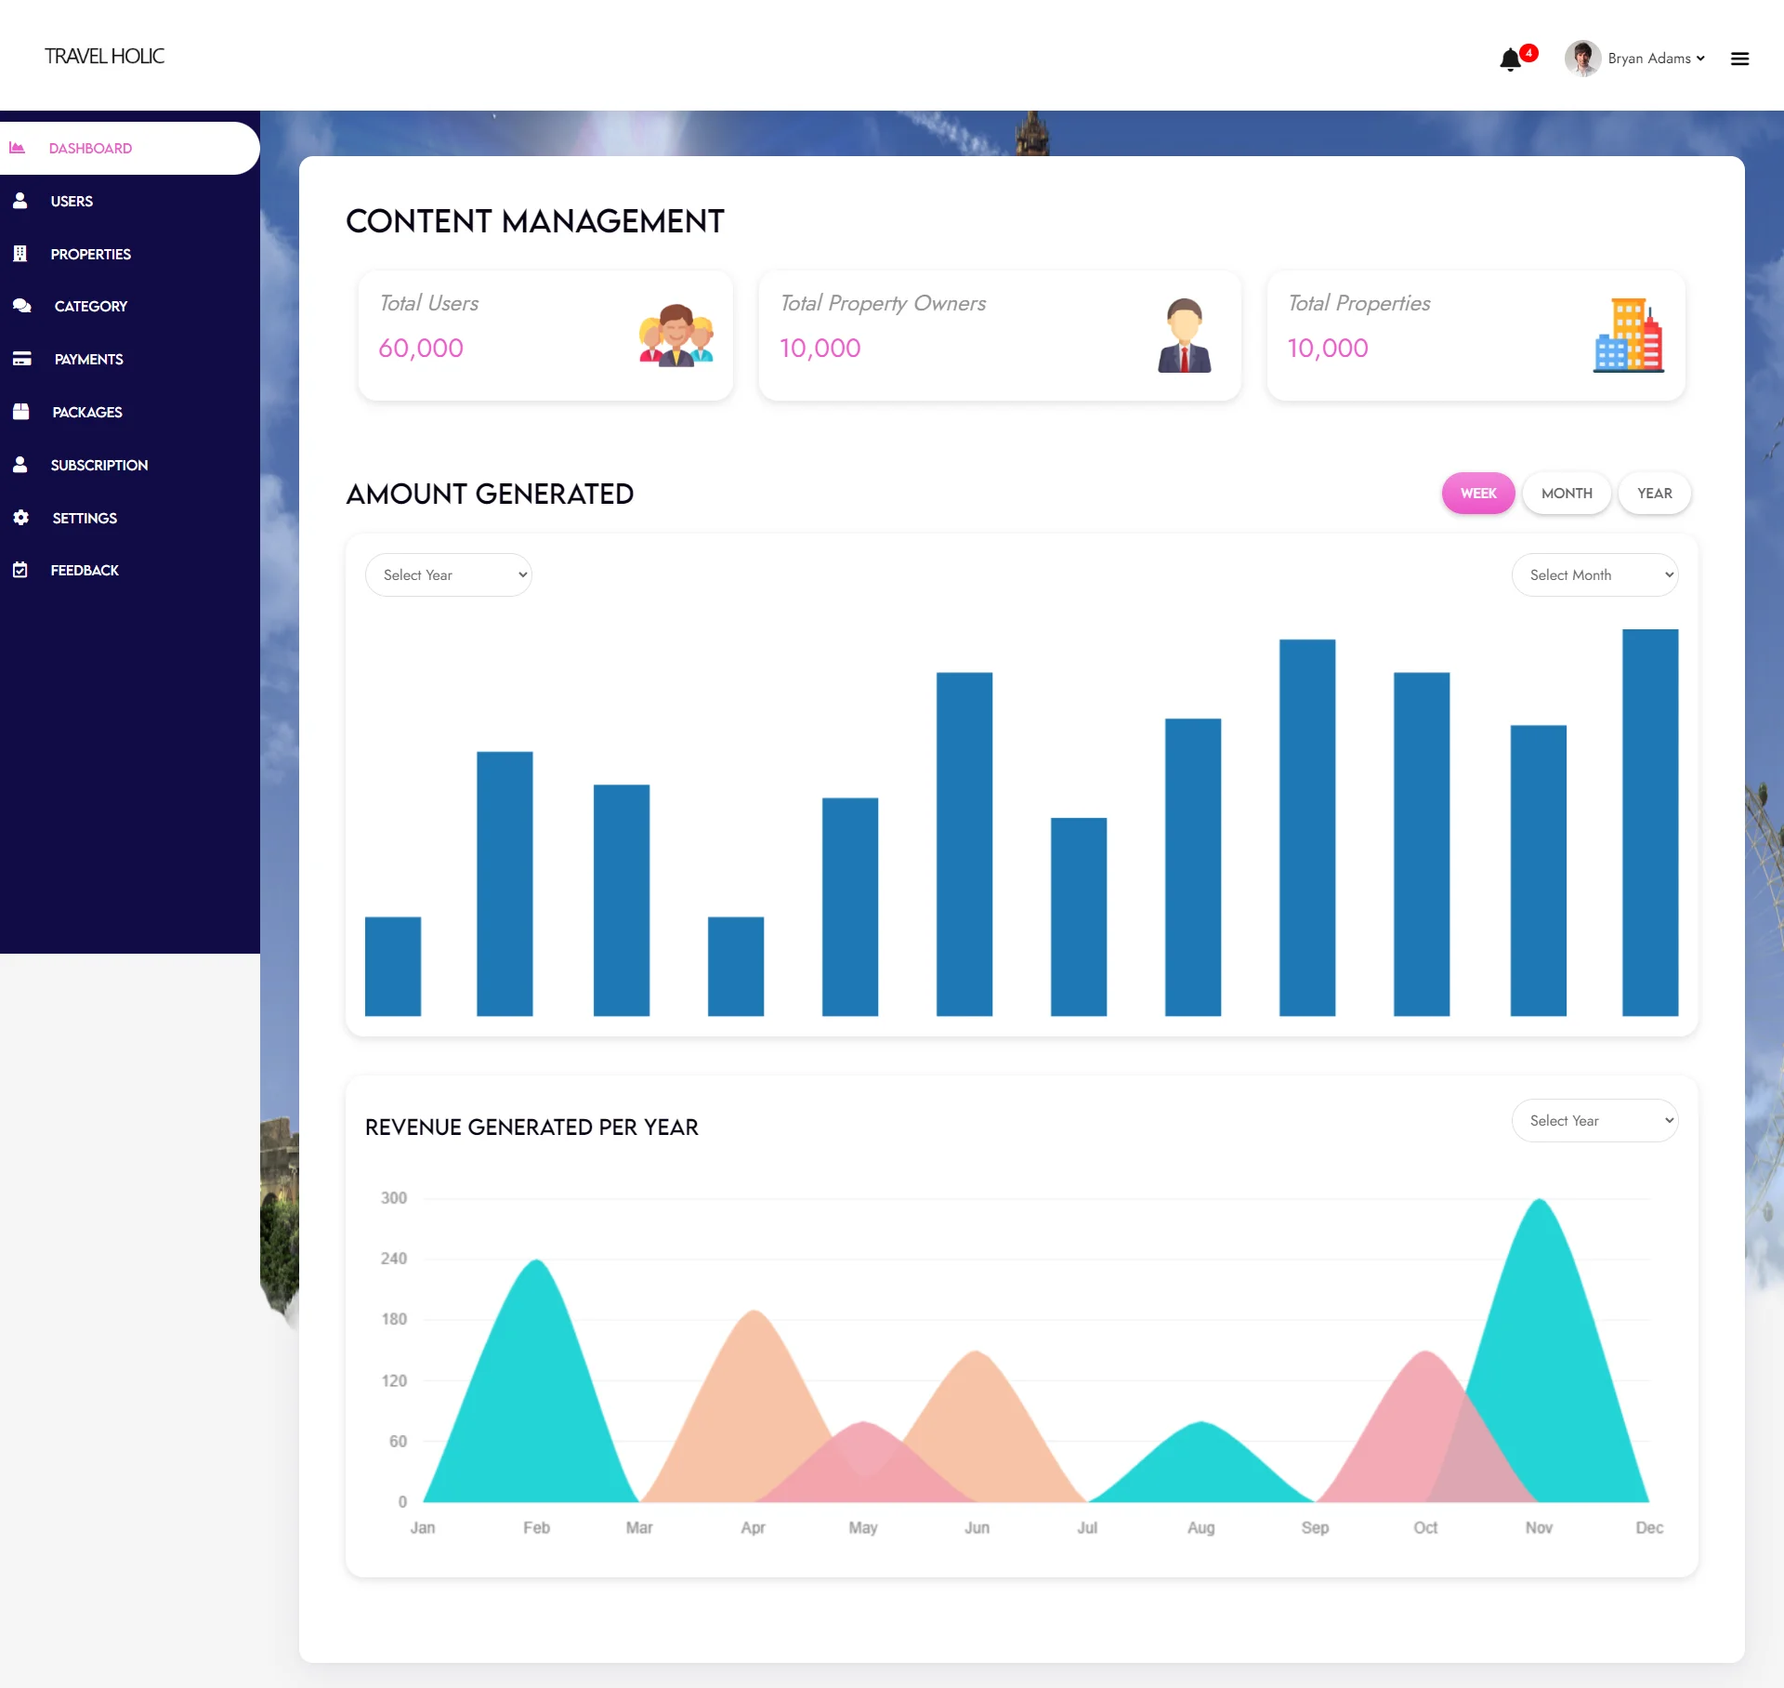Open Select Year dropdown for revenue chart

(1594, 1121)
